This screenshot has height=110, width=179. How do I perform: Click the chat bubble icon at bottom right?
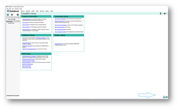tap(166, 97)
